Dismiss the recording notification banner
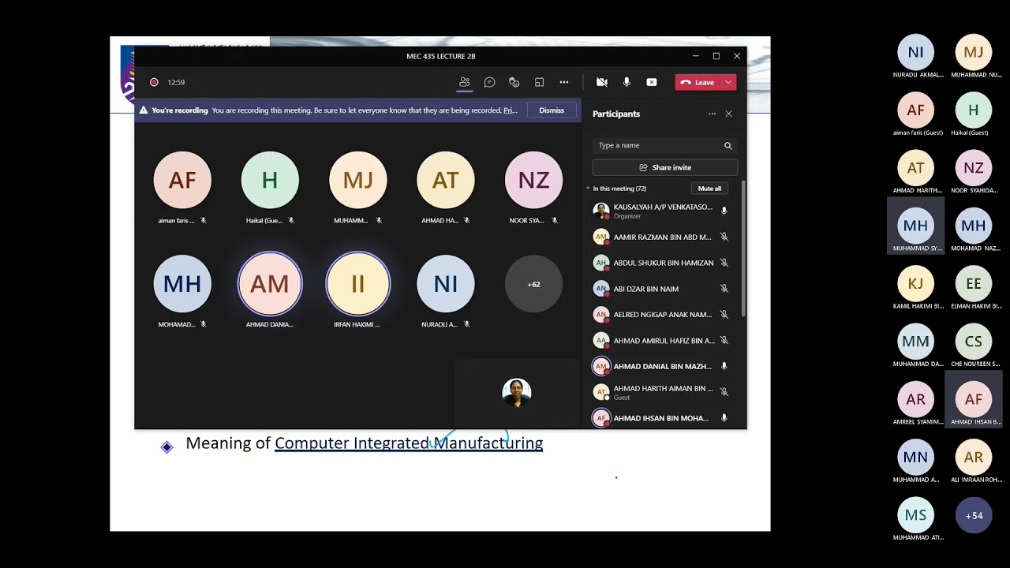This screenshot has width=1010, height=568. (552, 110)
